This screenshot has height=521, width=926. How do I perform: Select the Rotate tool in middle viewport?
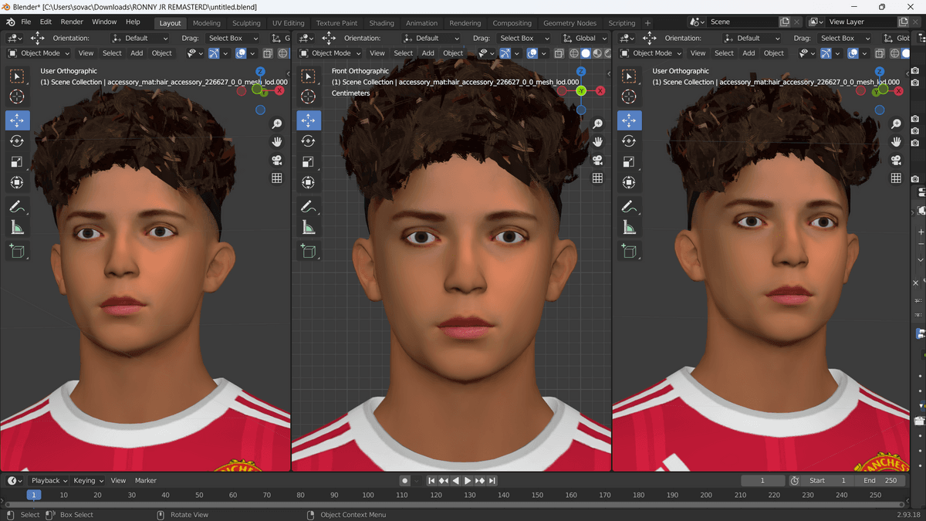(x=309, y=141)
